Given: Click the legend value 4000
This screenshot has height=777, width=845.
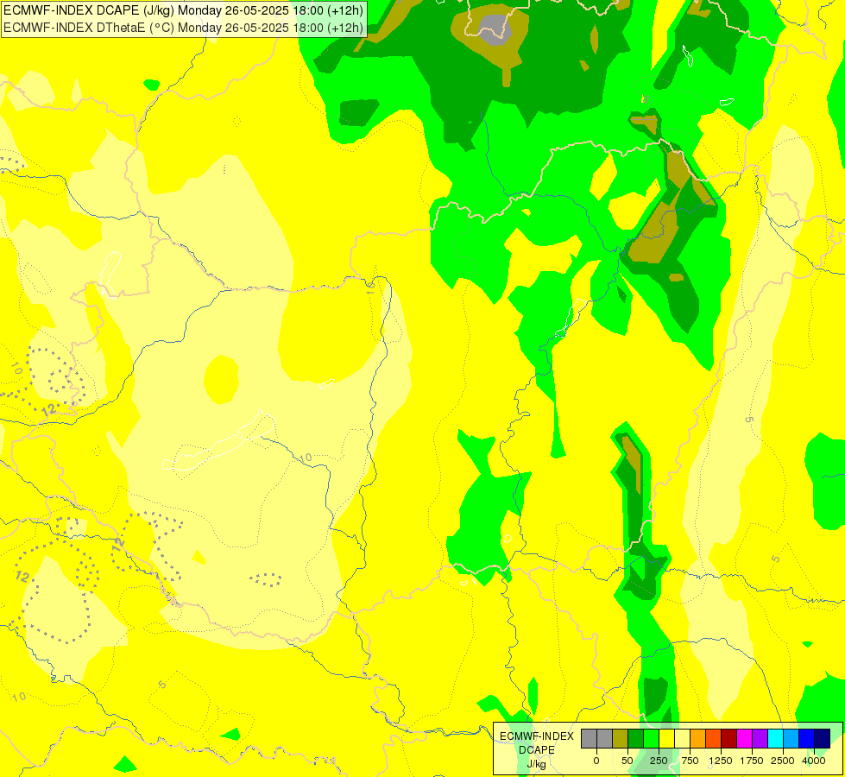Looking at the screenshot, I should [814, 761].
